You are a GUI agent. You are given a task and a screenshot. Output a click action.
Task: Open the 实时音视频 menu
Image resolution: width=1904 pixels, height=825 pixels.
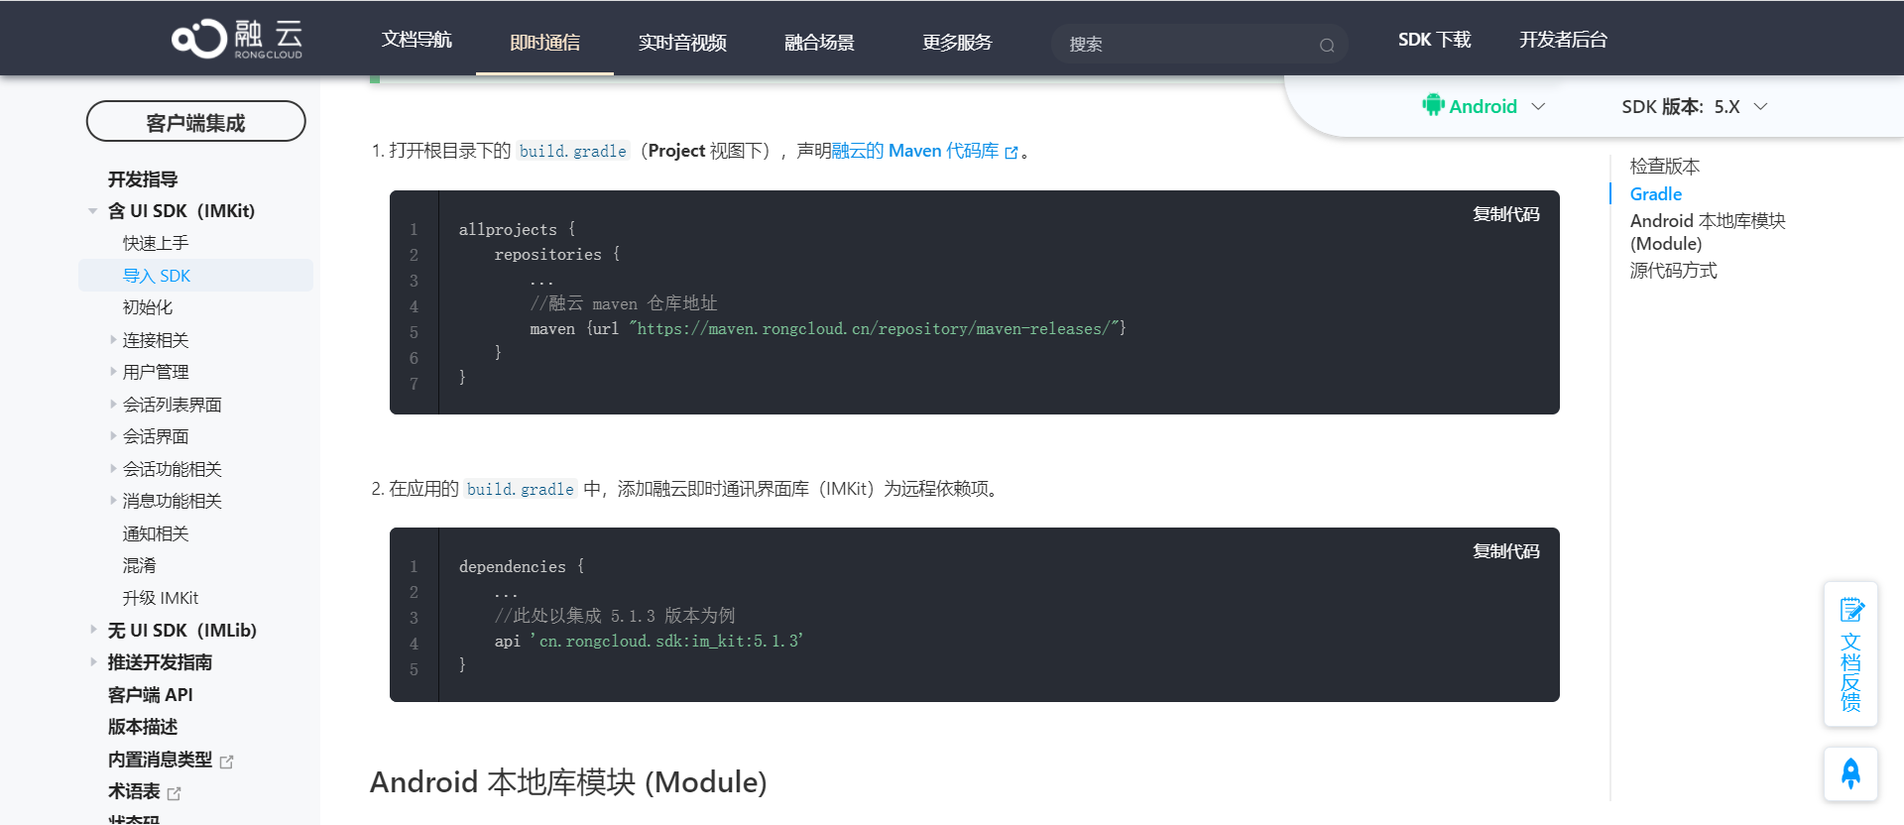[x=682, y=43]
